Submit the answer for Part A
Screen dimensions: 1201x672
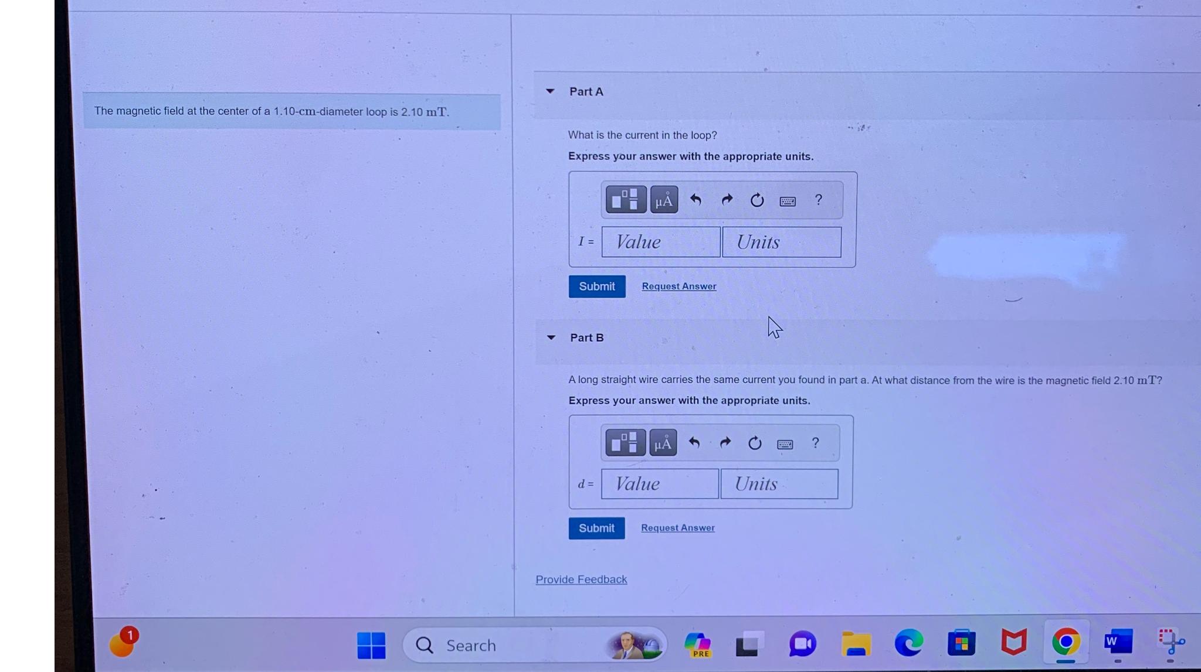click(596, 285)
